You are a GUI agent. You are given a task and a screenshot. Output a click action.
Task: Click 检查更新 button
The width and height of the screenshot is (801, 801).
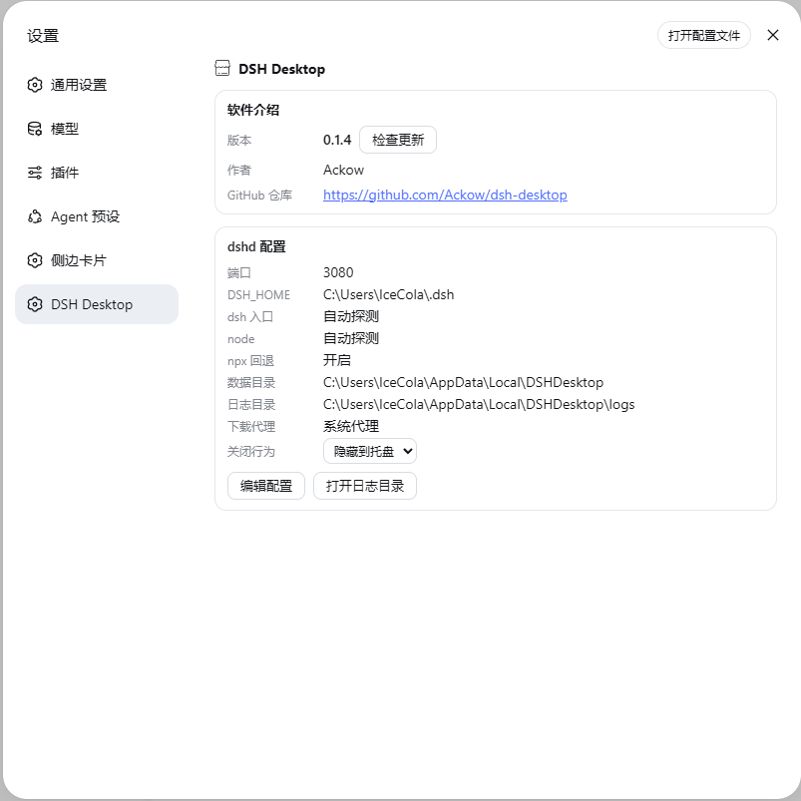pos(397,140)
